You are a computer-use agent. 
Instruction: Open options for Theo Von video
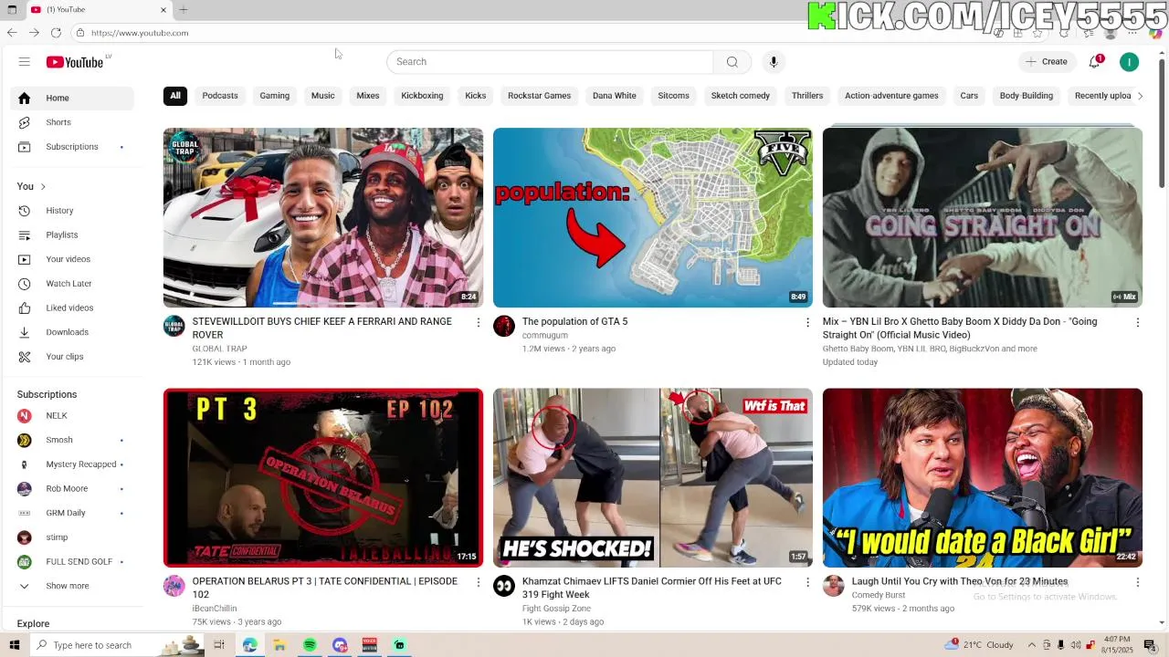click(x=1137, y=582)
